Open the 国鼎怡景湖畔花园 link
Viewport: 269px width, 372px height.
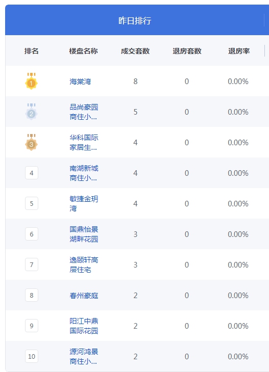(84, 234)
